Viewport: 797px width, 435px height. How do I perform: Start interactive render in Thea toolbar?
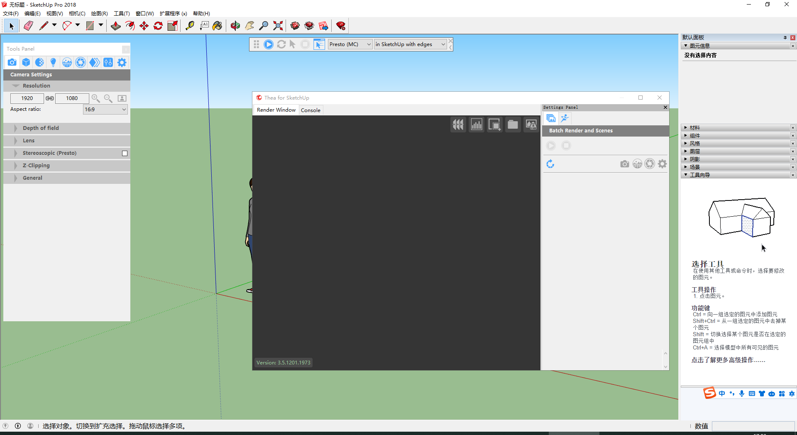pos(269,44)
